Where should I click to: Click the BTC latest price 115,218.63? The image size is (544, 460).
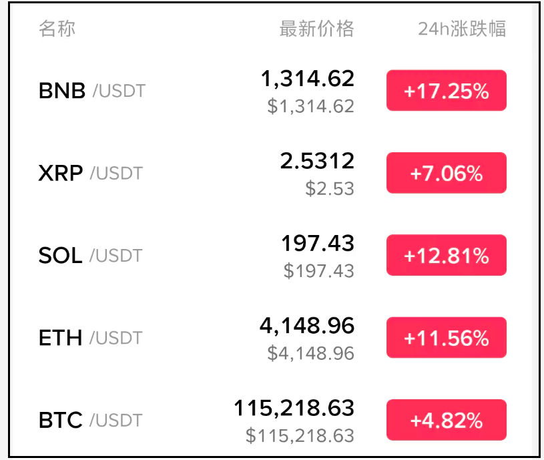point(294,408)
